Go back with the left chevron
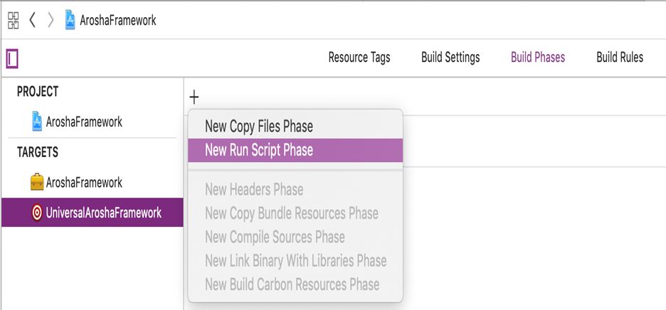The image size is (666, 310). pyautogui.click(x=32, y=20)
